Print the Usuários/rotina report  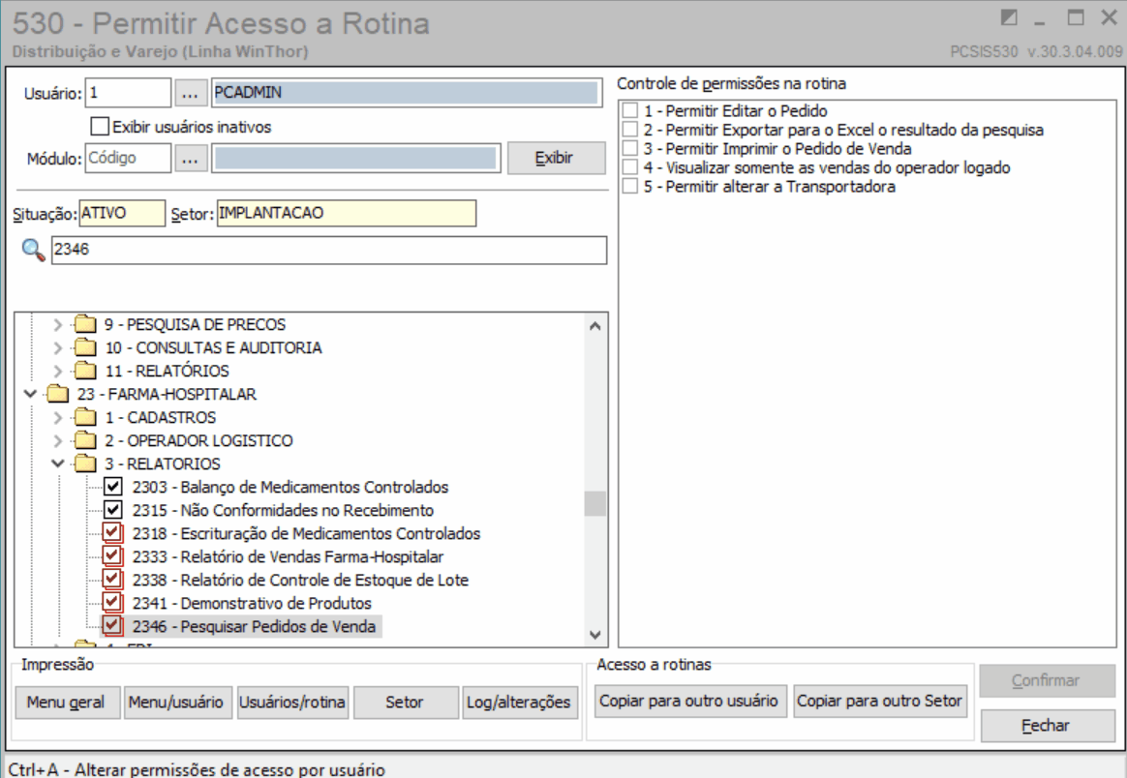click(292, 702)
